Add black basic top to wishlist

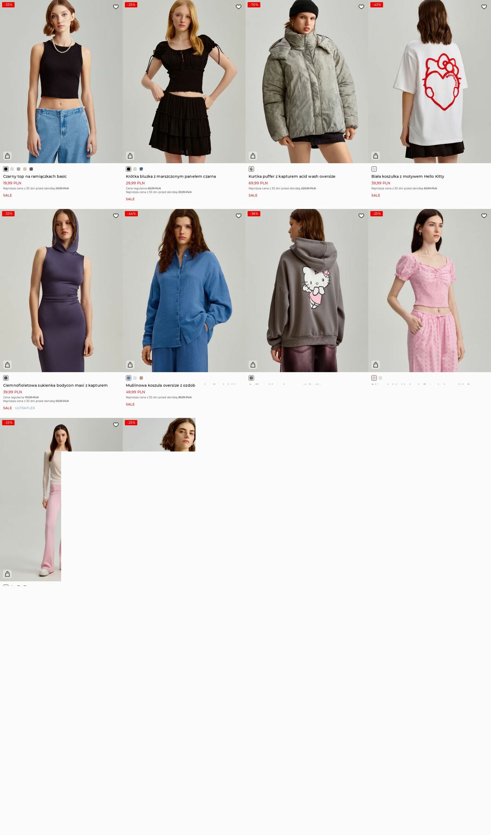(x=116, y=7)
